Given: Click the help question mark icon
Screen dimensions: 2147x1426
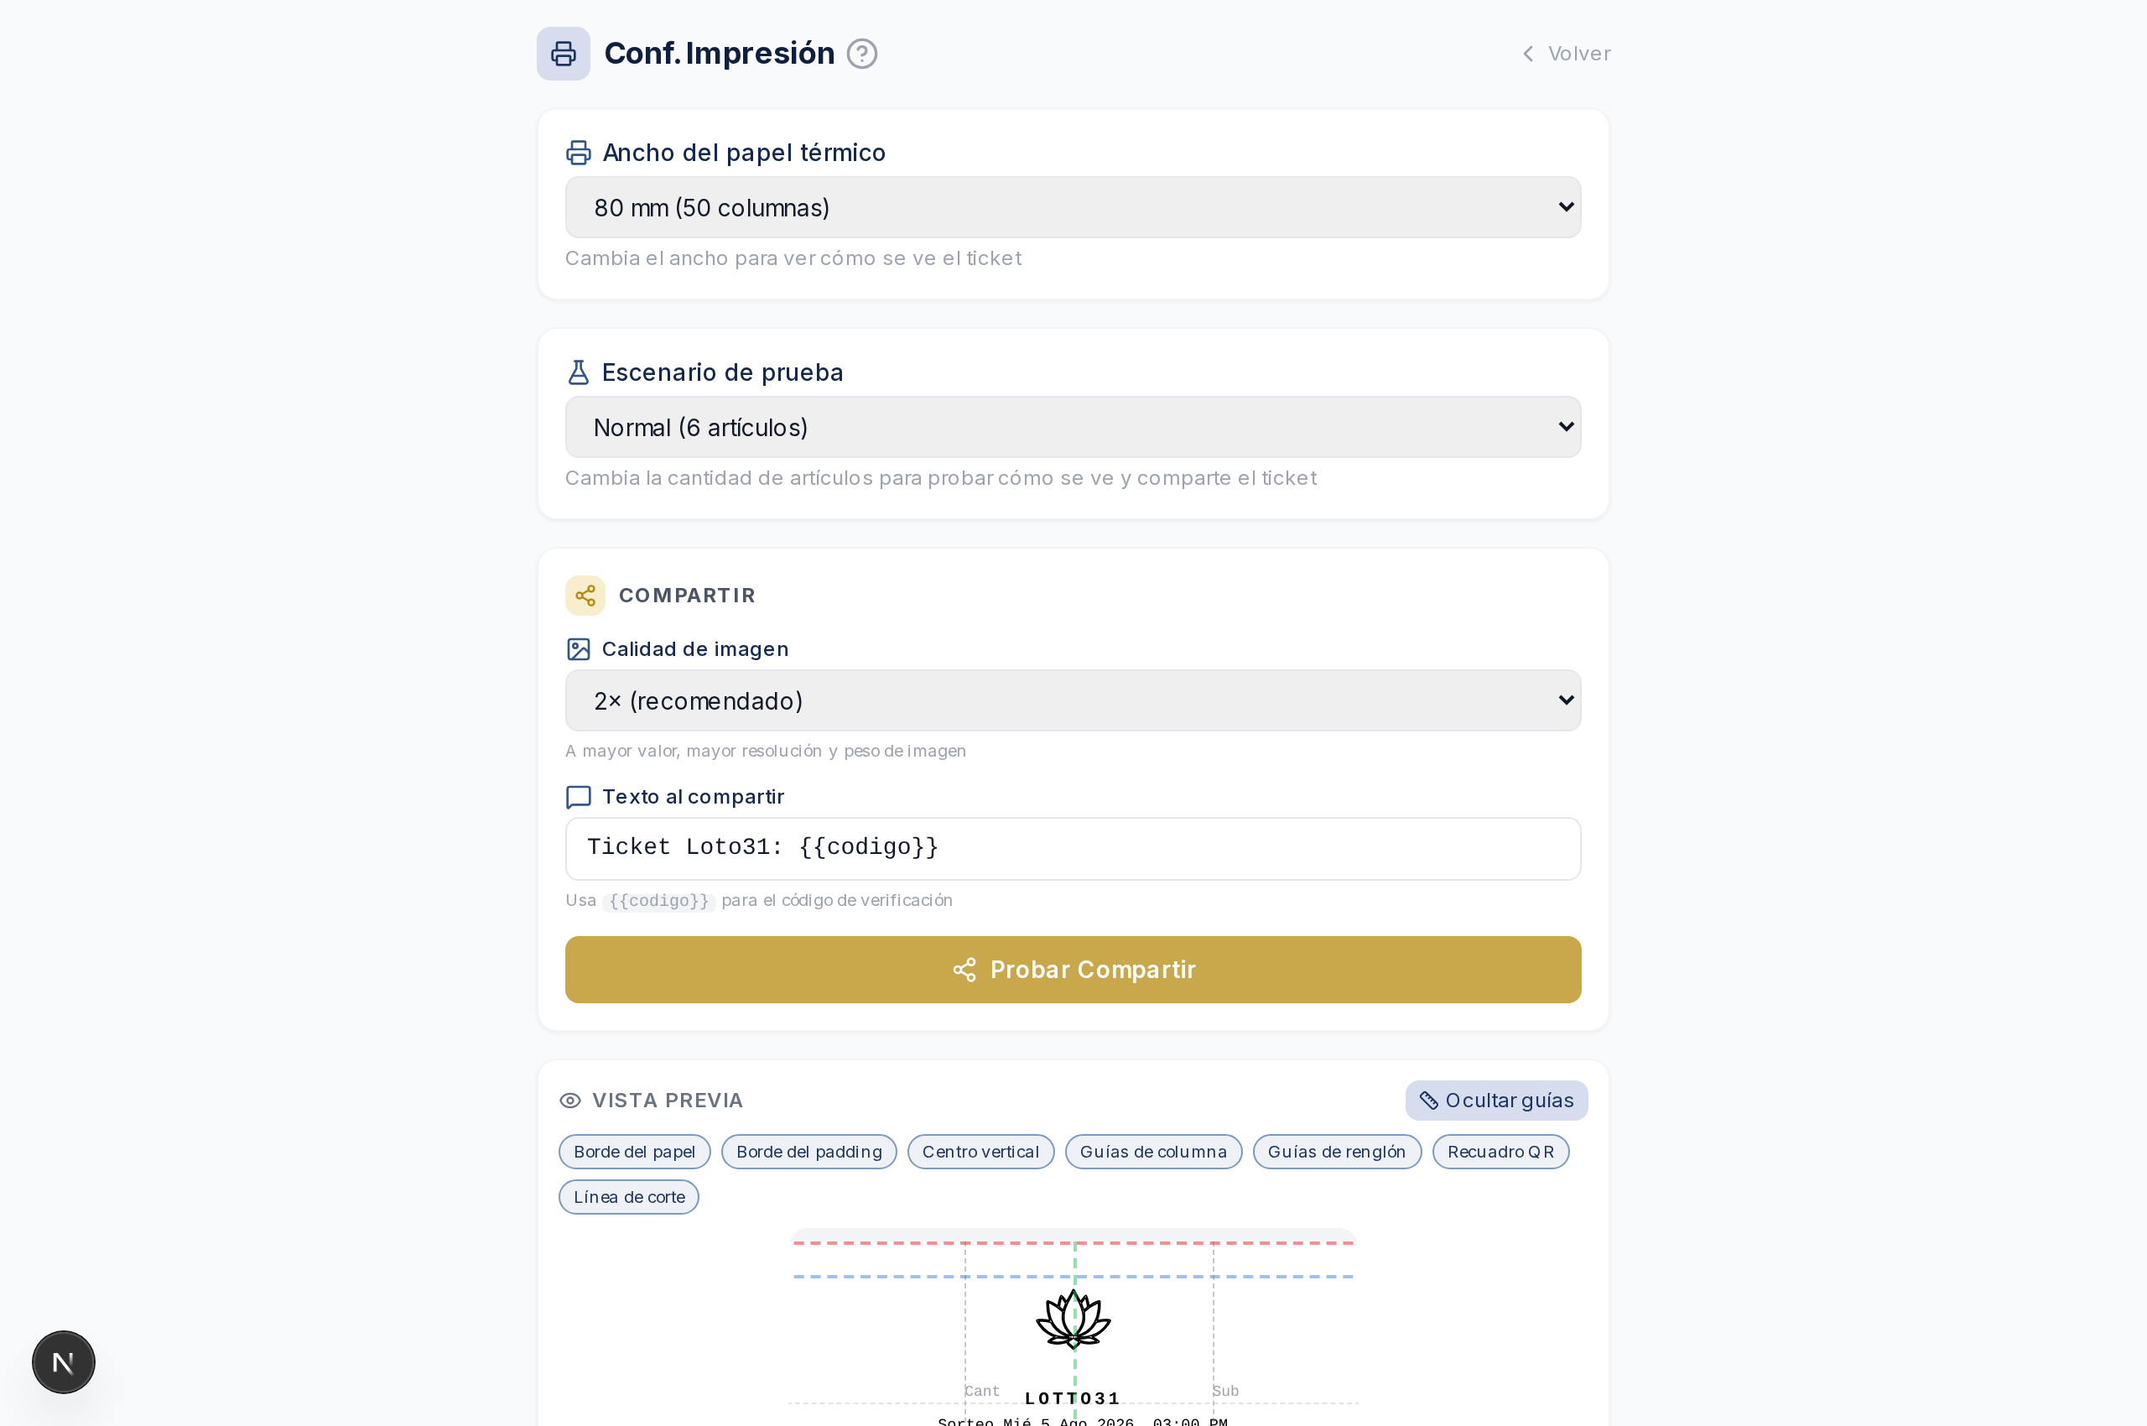Looking at the screenshot, I should pyautogui.click(x=861, y=54).
